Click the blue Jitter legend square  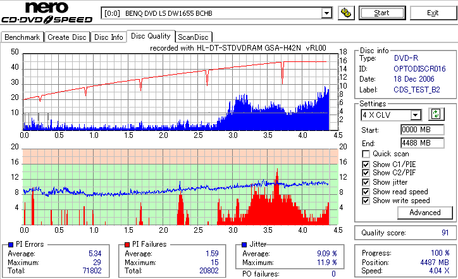pyautogui.click(x=244, y=245)
